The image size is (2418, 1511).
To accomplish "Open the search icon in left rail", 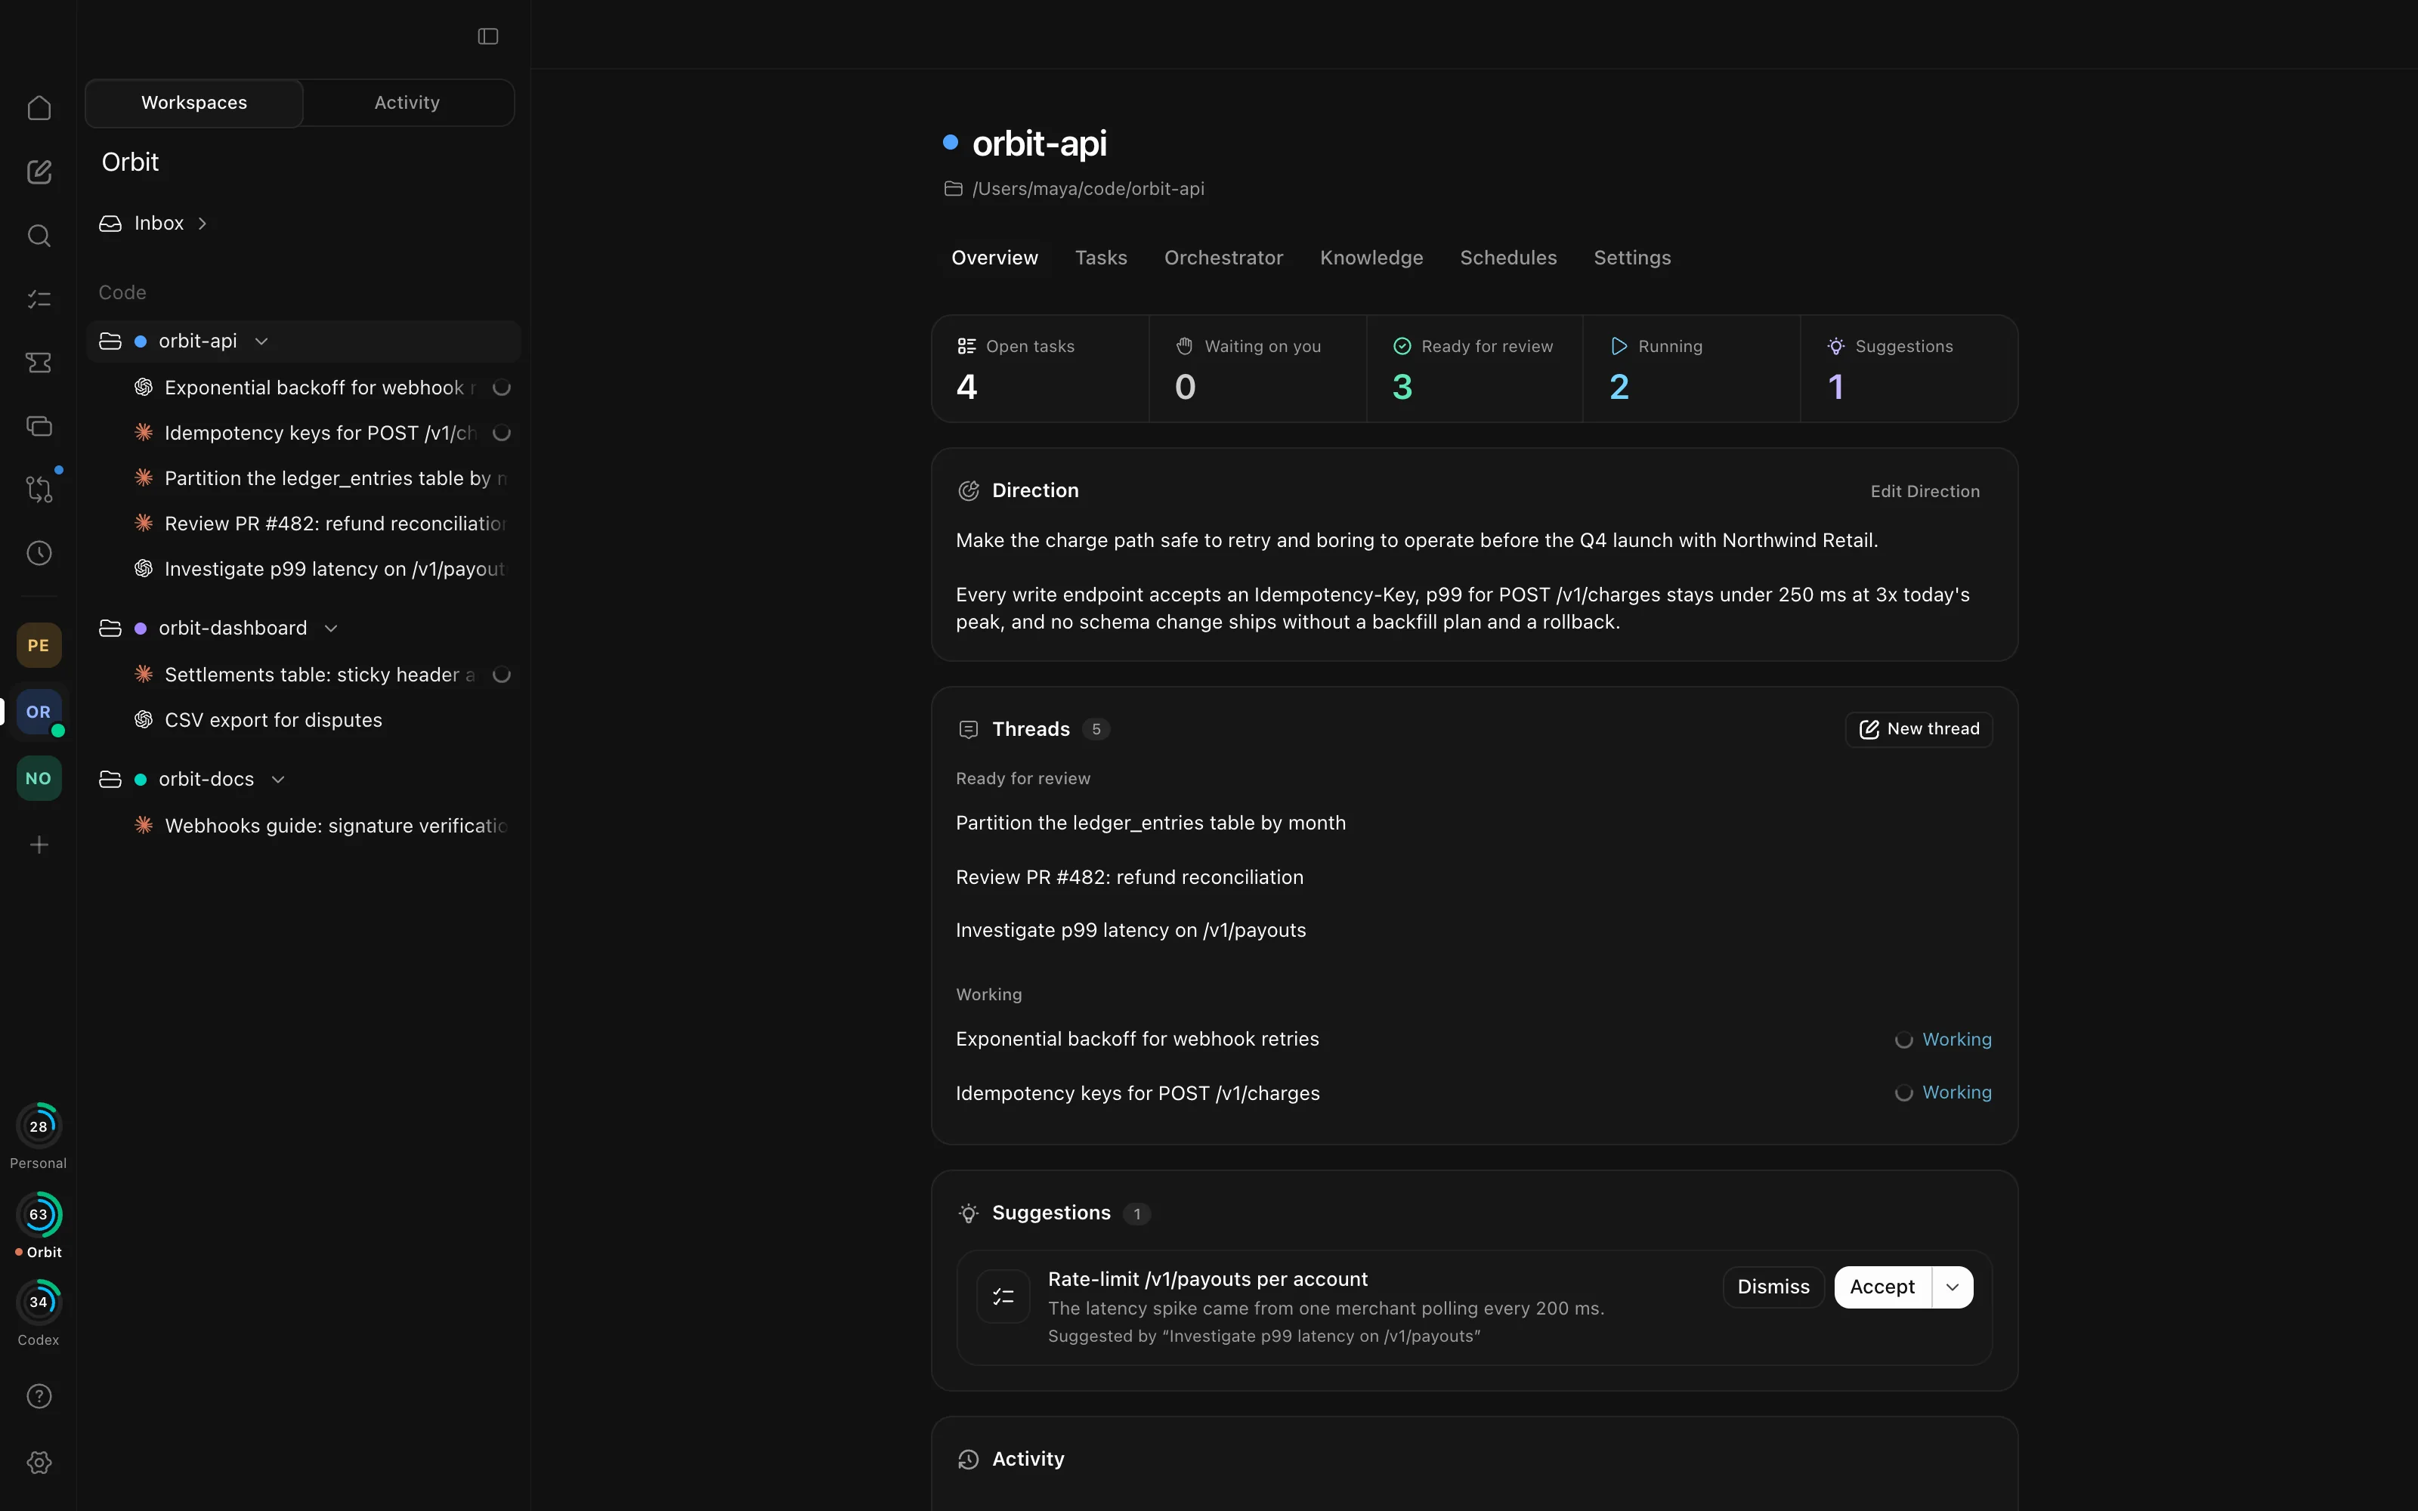I will click(x=39, y=236).
